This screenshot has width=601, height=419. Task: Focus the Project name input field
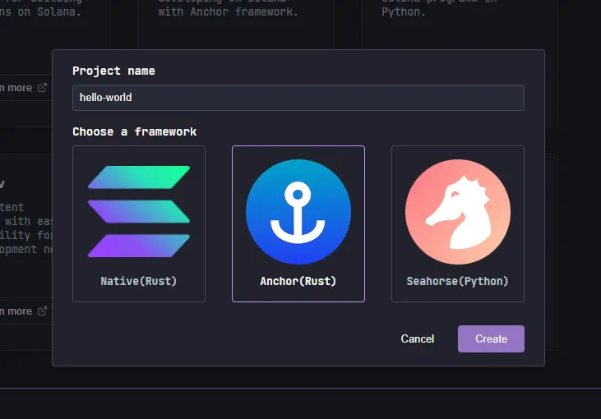click(x=298, y=98)
